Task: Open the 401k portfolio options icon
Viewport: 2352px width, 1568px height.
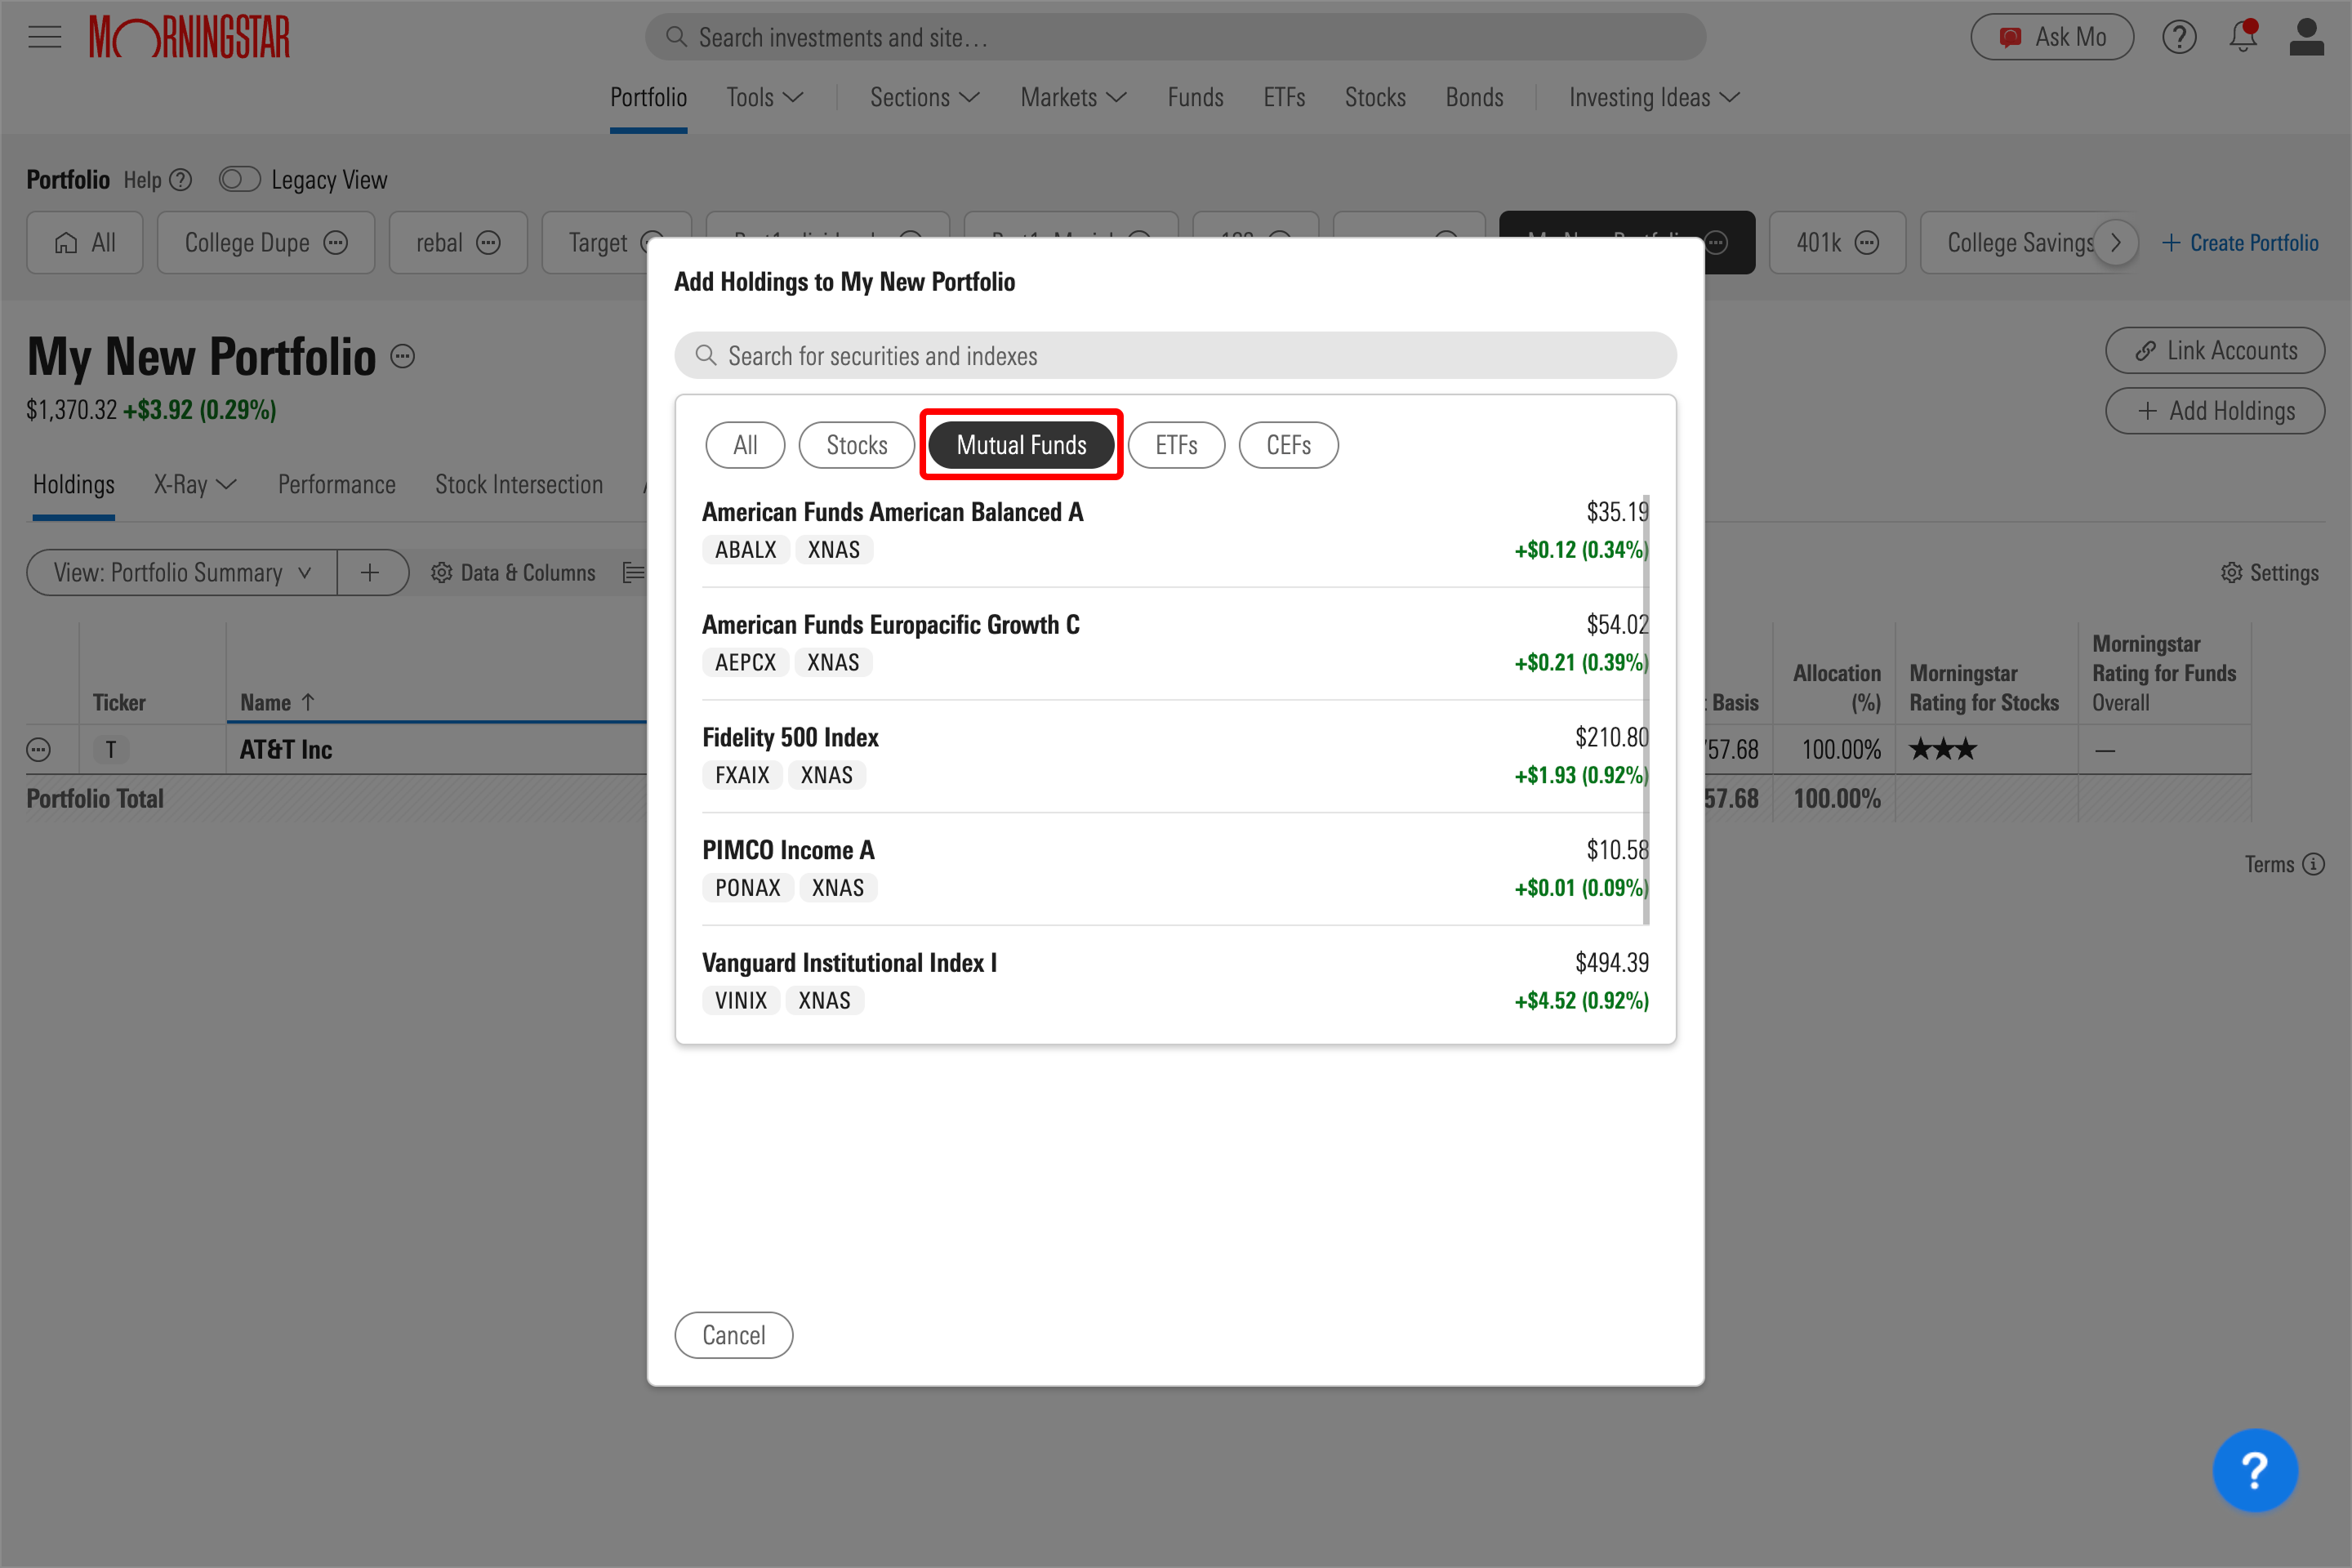Action: pos(1866,243)
